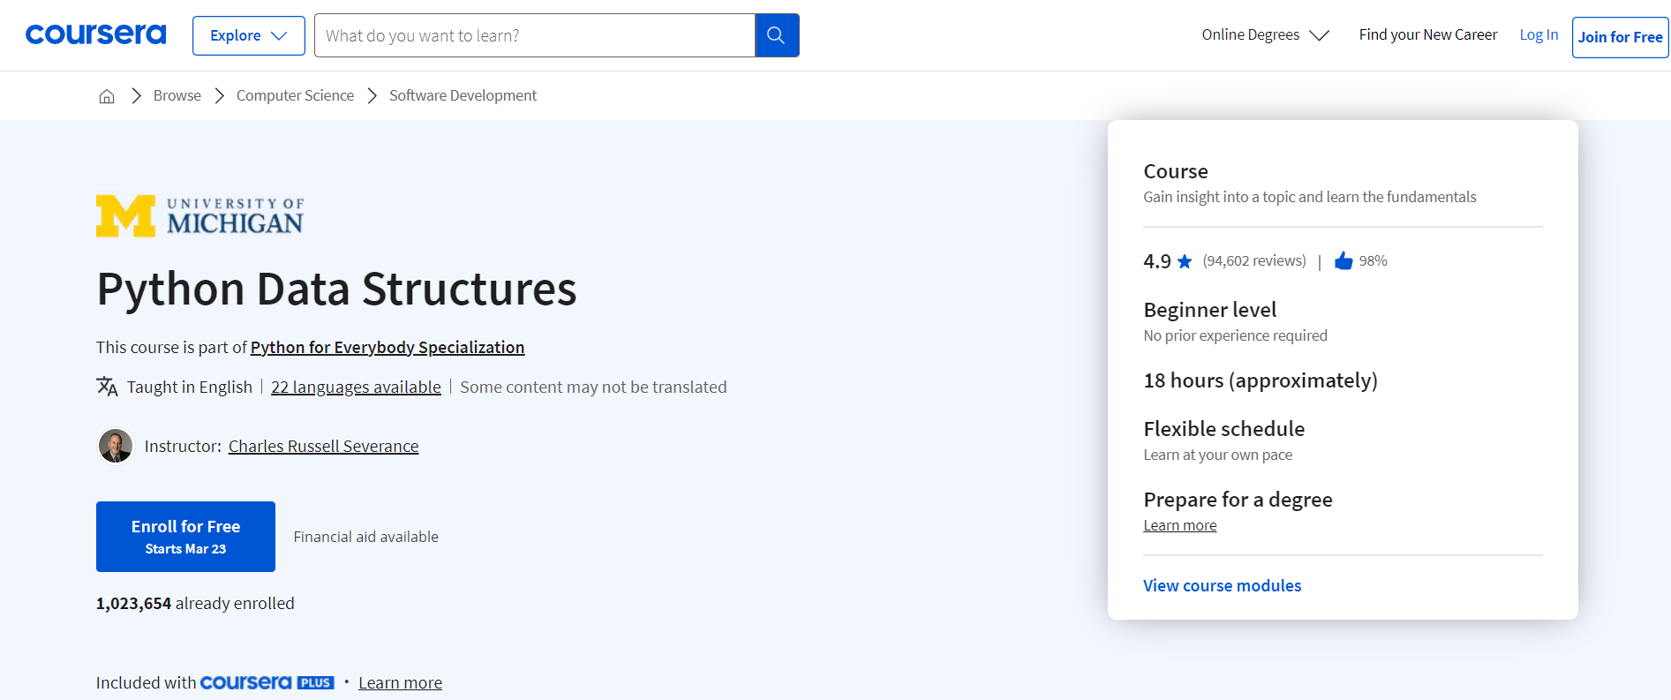The image size is (1671, 700).
Task: Click Learn more under Prepare for a degree
Action: [x=1180, y=525]
